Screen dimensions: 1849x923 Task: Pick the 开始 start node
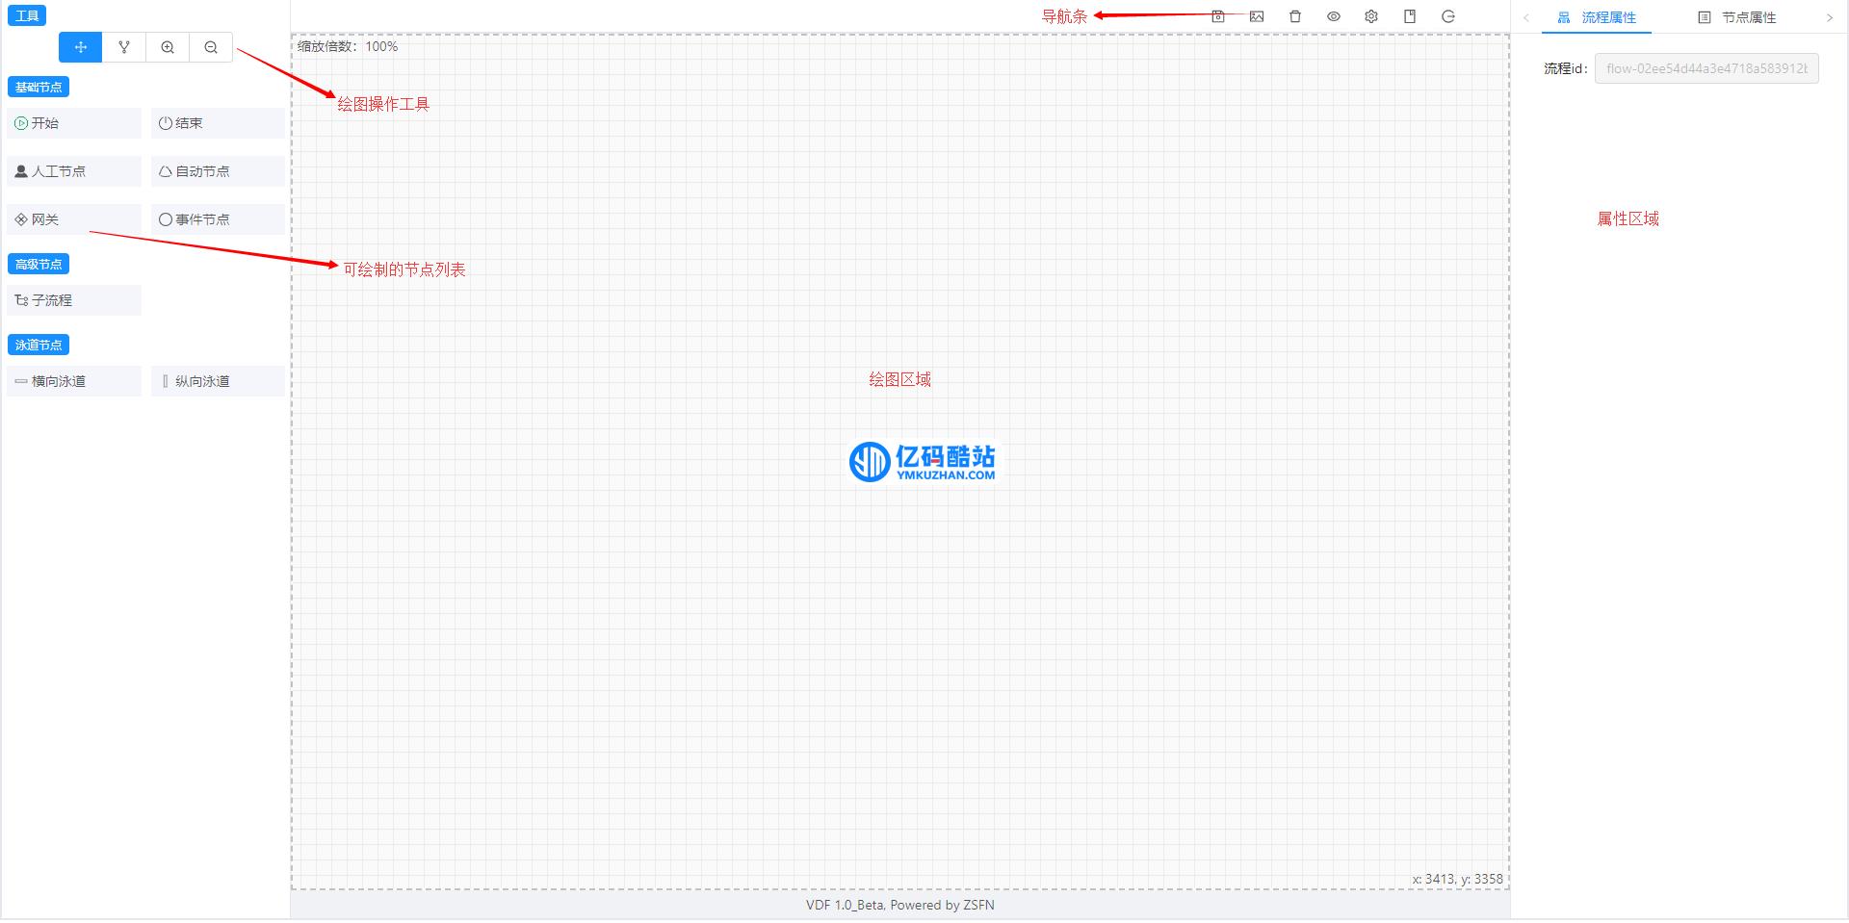(74, 123)
